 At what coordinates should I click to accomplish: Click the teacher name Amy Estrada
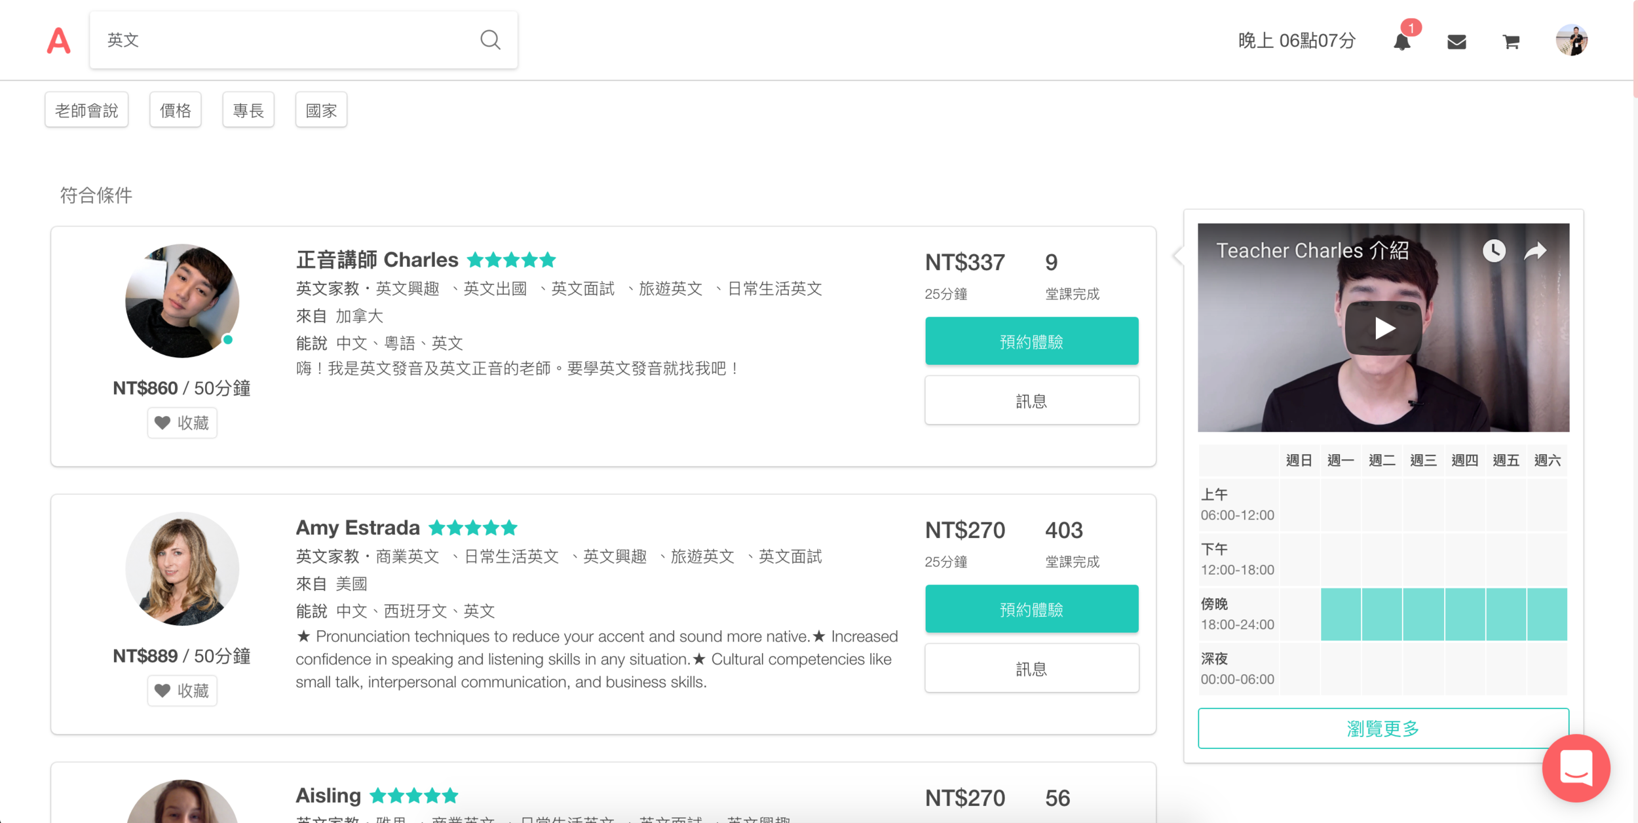[358, 527]
